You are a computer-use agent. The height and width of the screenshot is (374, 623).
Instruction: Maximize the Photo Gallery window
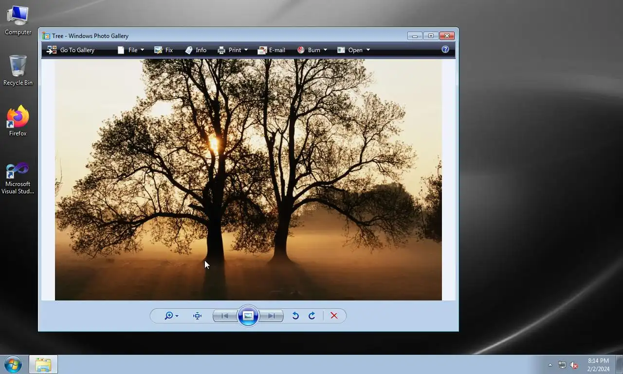click(431, 36)
